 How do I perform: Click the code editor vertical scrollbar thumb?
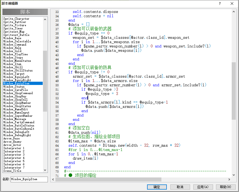pyautogui.click(x=234, y=91)
